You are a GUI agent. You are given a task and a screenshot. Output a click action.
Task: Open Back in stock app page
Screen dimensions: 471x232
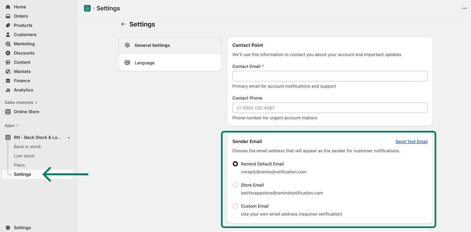point(27,147)
